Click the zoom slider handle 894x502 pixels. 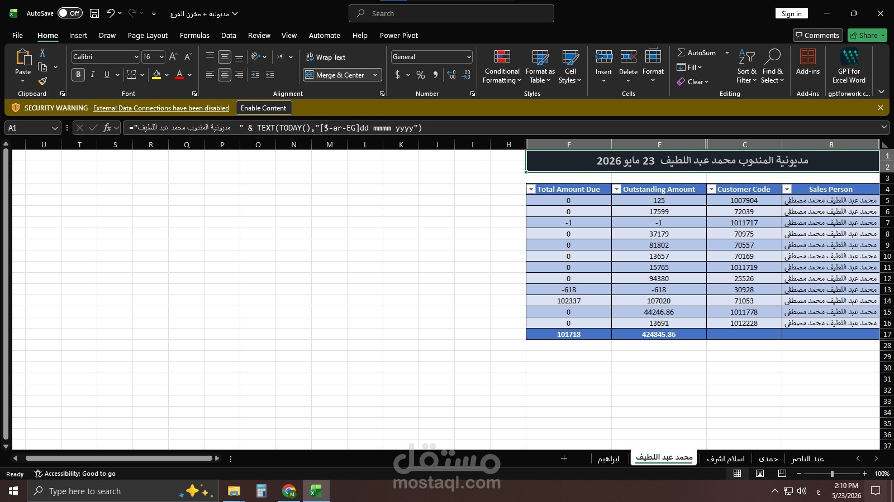coord(832,474)
